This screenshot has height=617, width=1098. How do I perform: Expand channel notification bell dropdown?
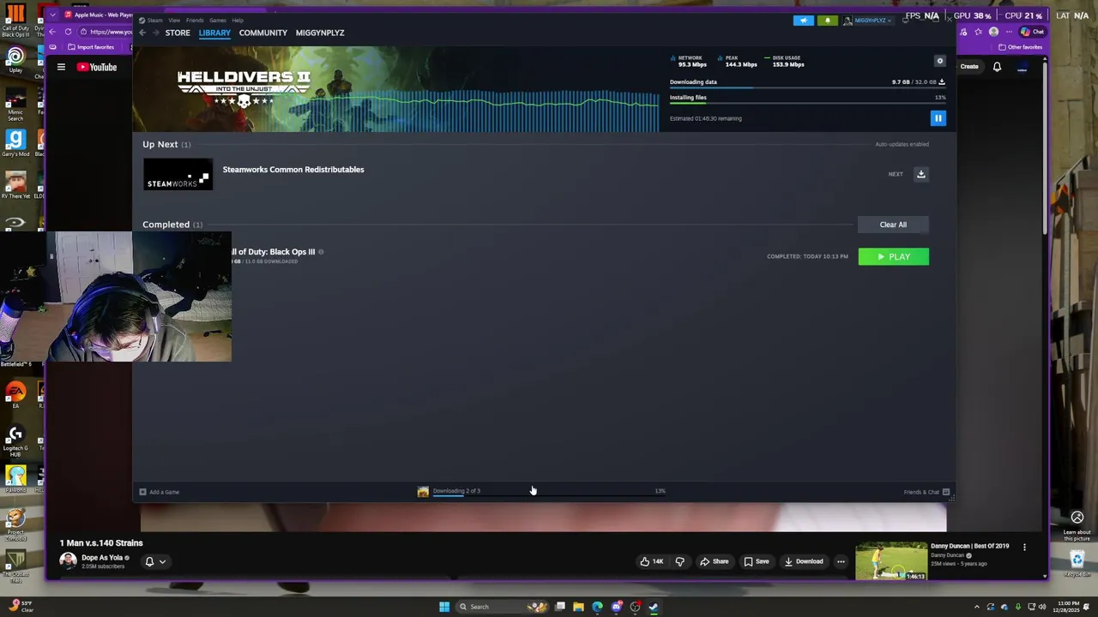coord(155,561)
